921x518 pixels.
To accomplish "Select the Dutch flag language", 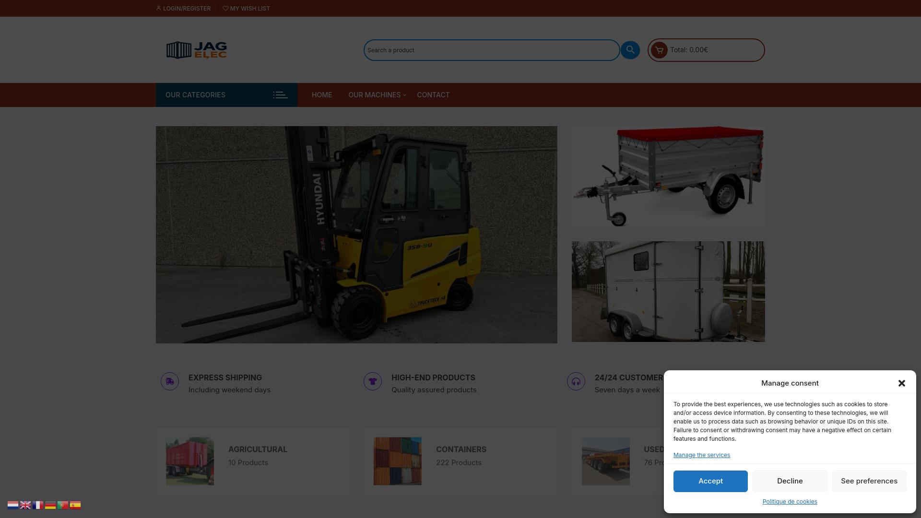I will click(x=13, y=505).
